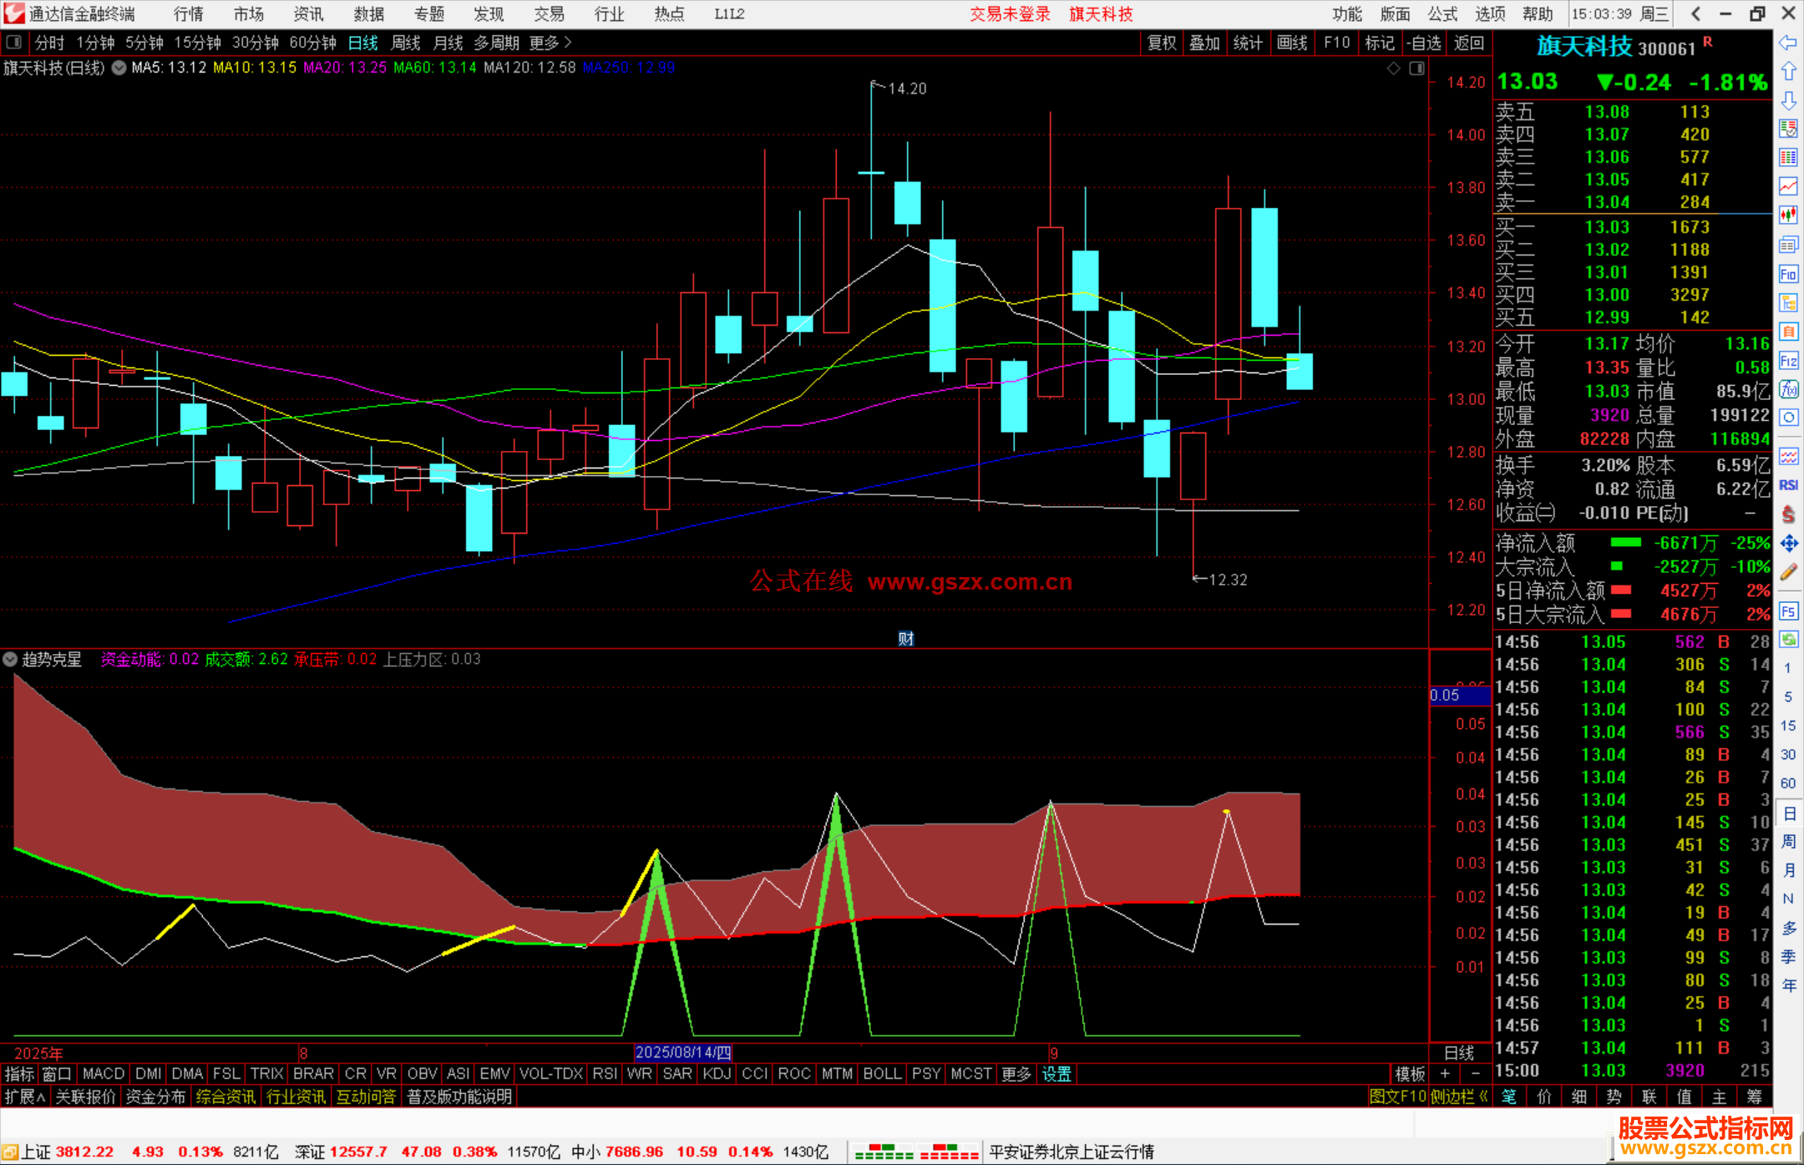Click the 返回 return button
Image resolution: width=1804 pixels, height=1165 pixels.
point(1469,43)
